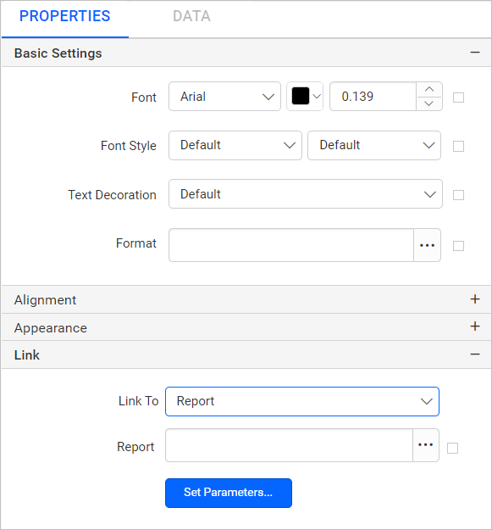Decrease font size with down arrow
This screenshot has width=492, height=530.
coord(428,103)
